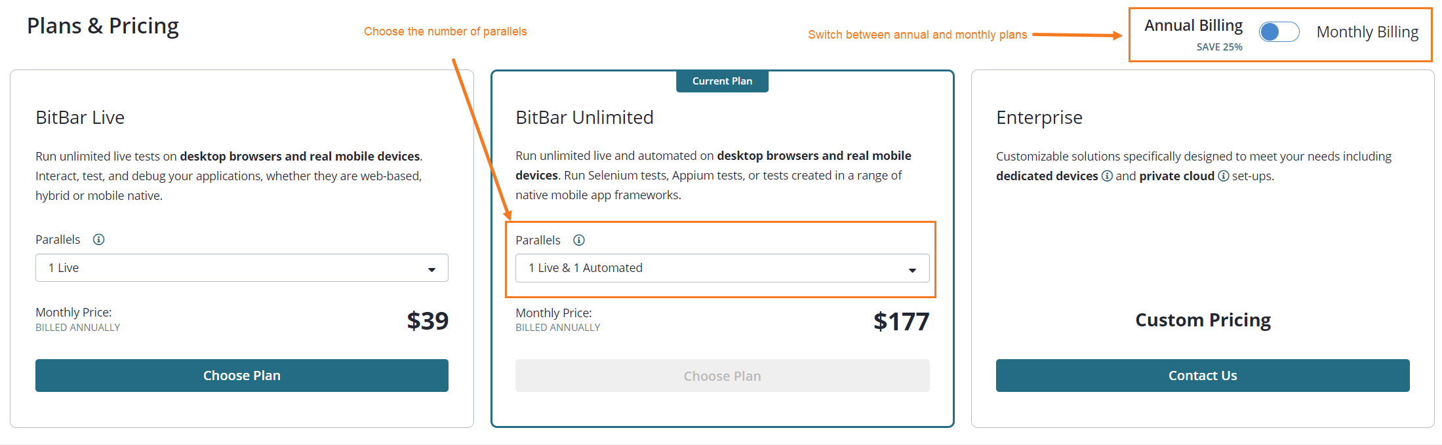This screenshot has height=445, width=1442.
Task: Open the "1 Live" parallels dropdown
Action: pos(241,267)
